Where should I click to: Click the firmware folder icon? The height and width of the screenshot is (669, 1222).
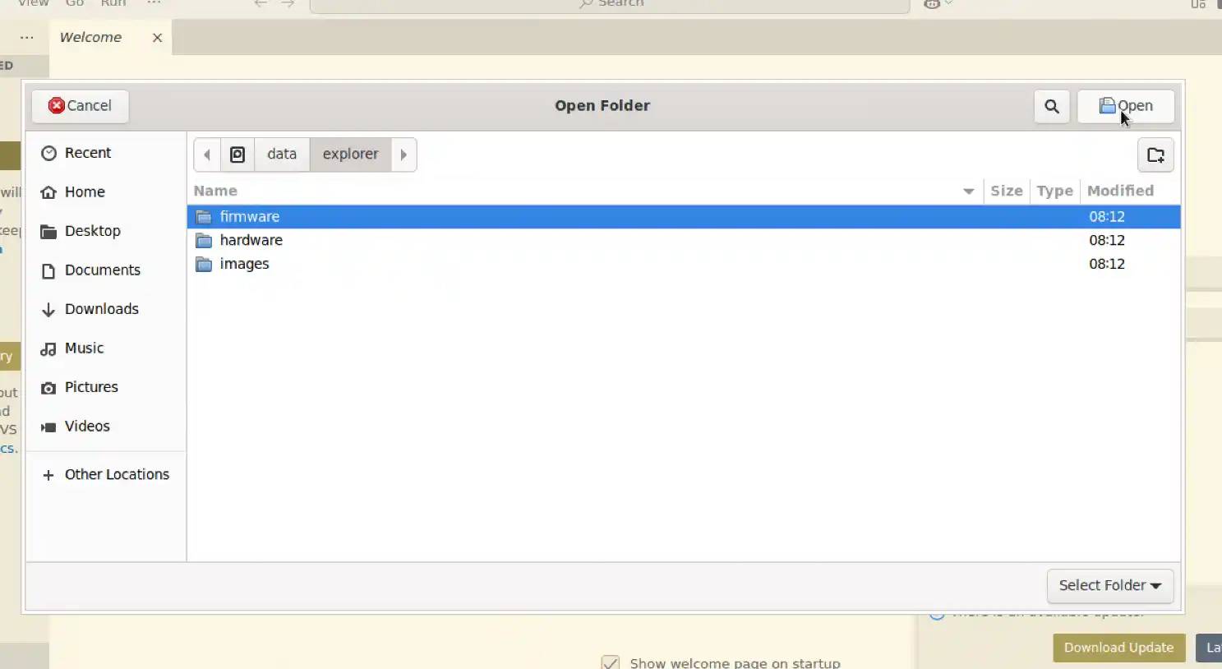(204, 217)
